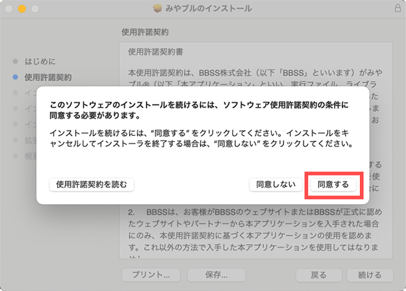
Task: Open 使用許諾契約を読む to read license
Action: [x=91, y=184]
